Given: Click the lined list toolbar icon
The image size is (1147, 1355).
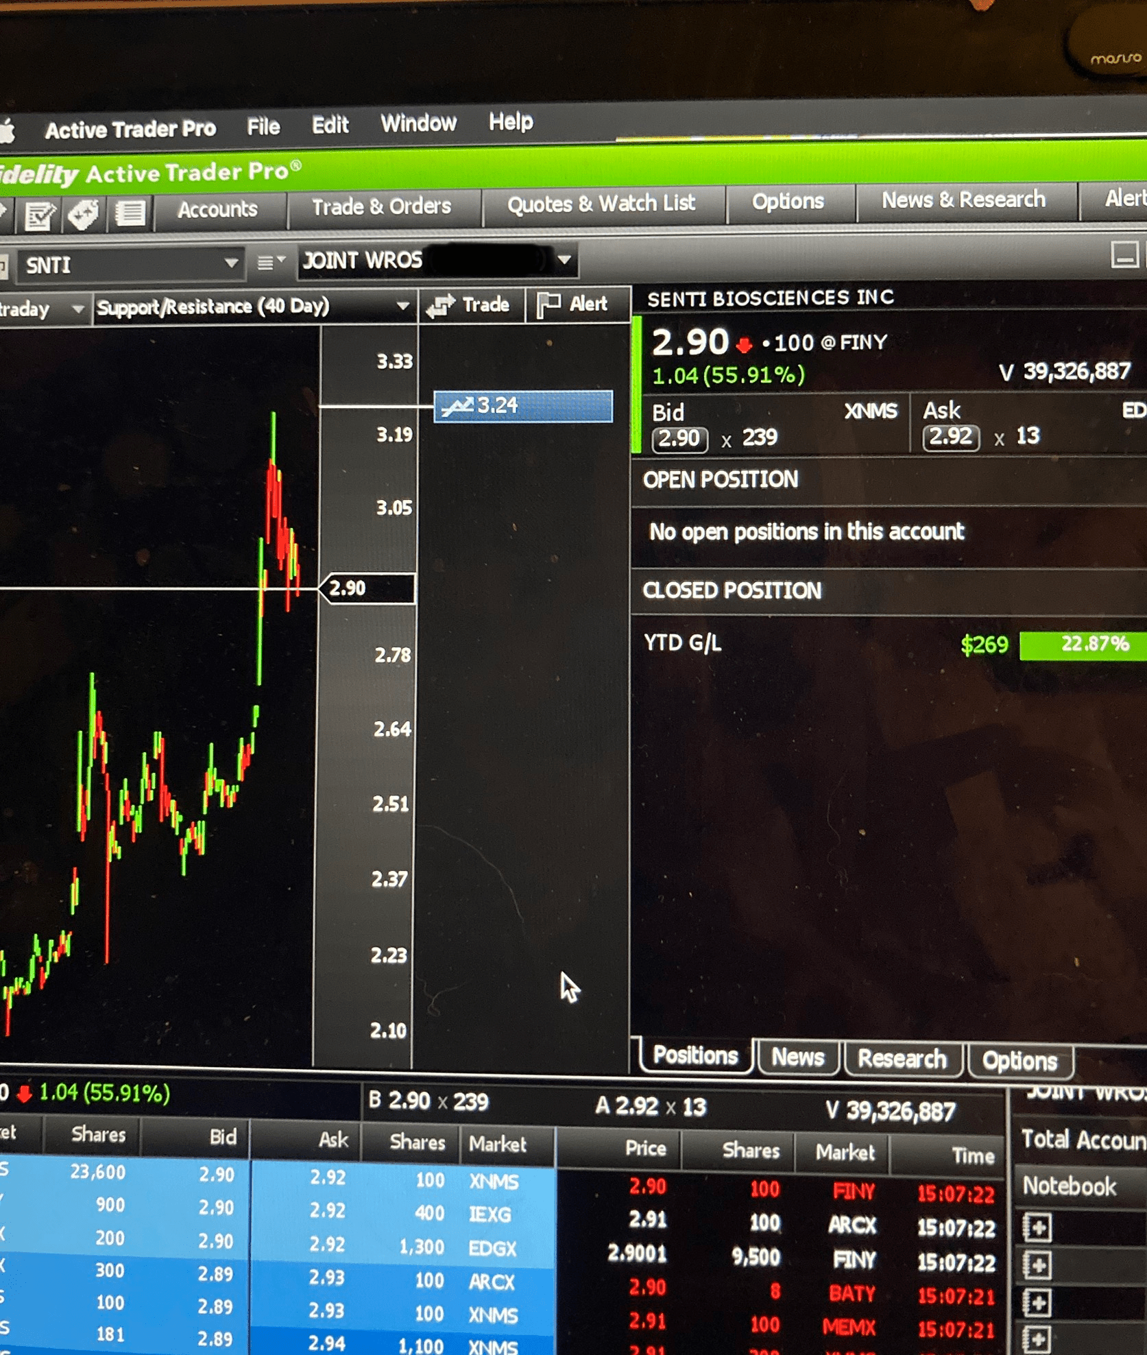Looking at the screenshot, I should [130, 213].
